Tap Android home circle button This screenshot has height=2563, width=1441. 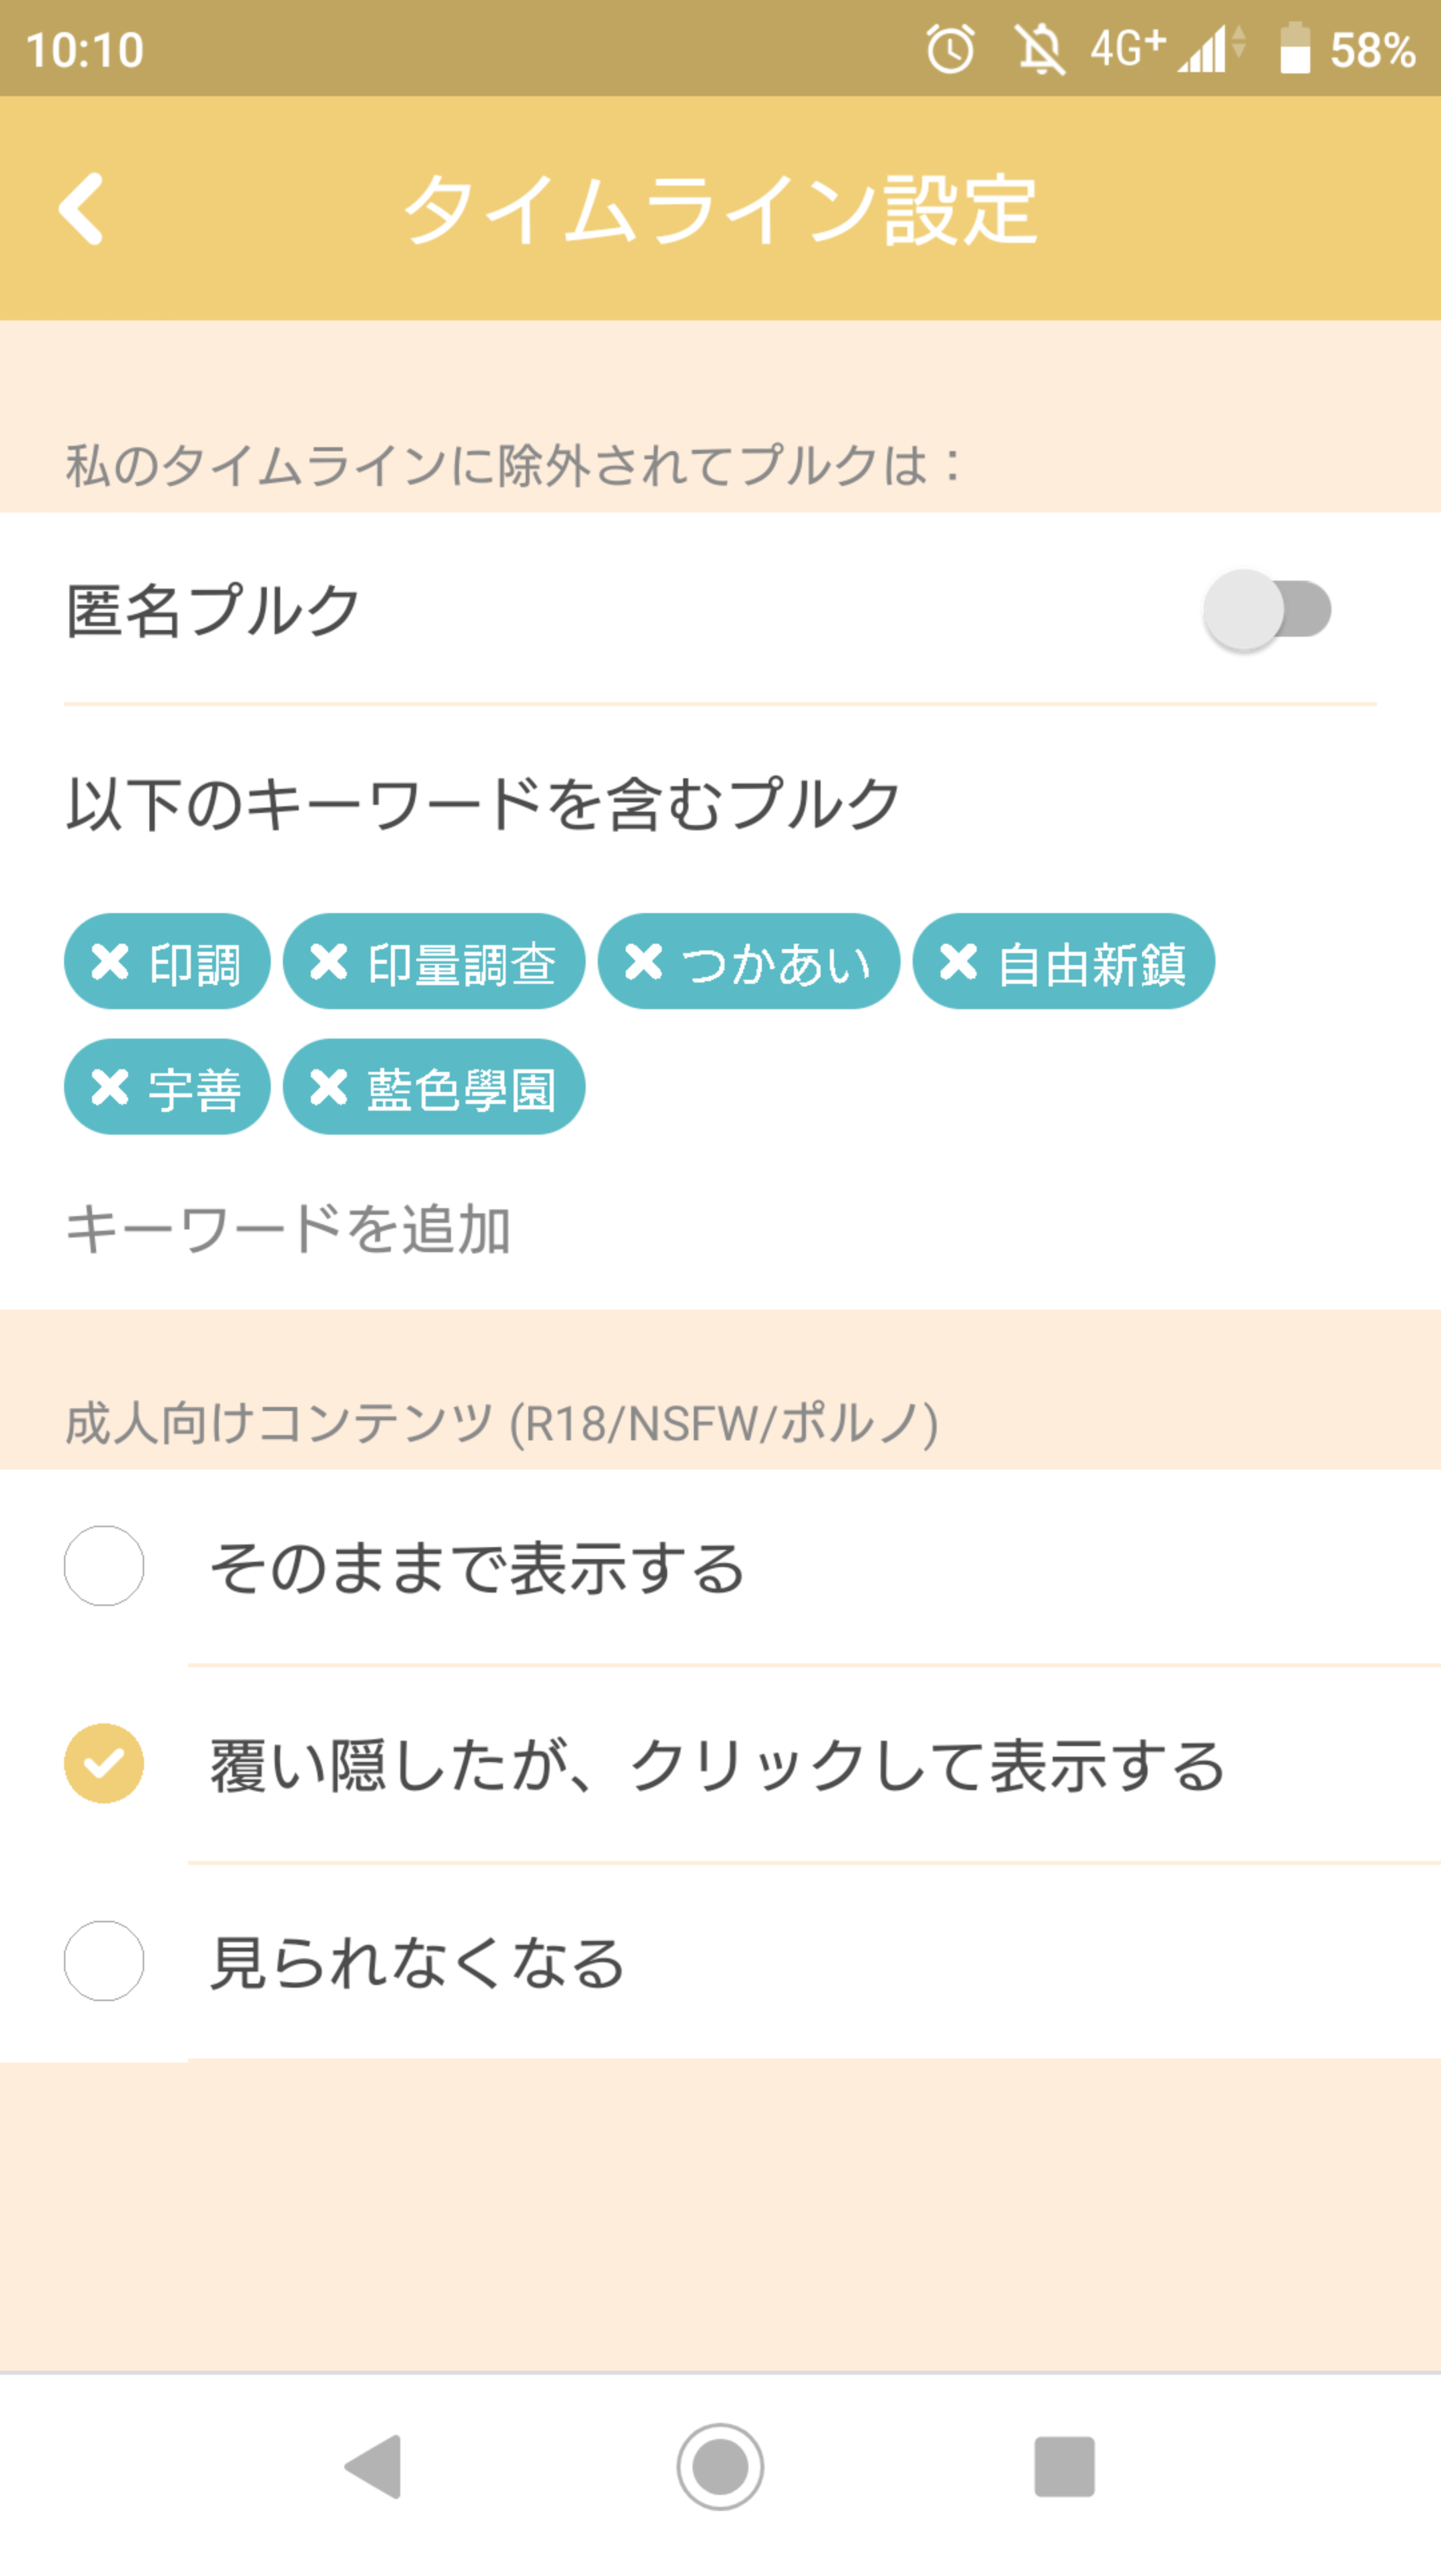pyautogui.click(x=720, y=2466)
